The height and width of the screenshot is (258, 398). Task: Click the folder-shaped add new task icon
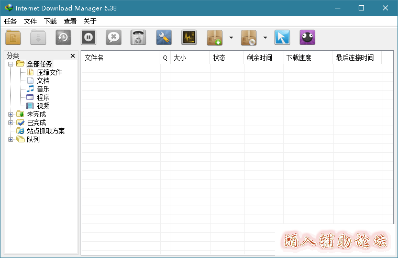click(x=13, y=38)
